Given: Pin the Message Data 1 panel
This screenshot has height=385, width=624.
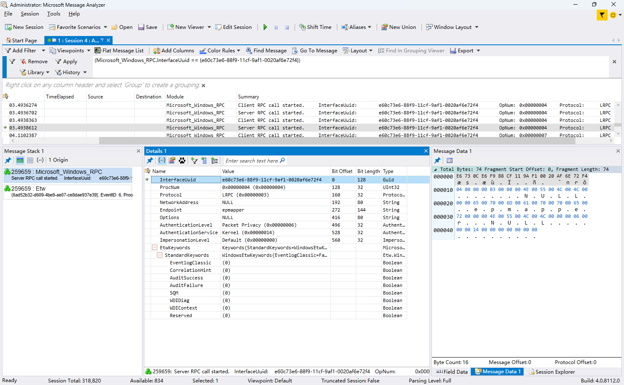Looking at the screenshot, I should click(x=437, y=160).
